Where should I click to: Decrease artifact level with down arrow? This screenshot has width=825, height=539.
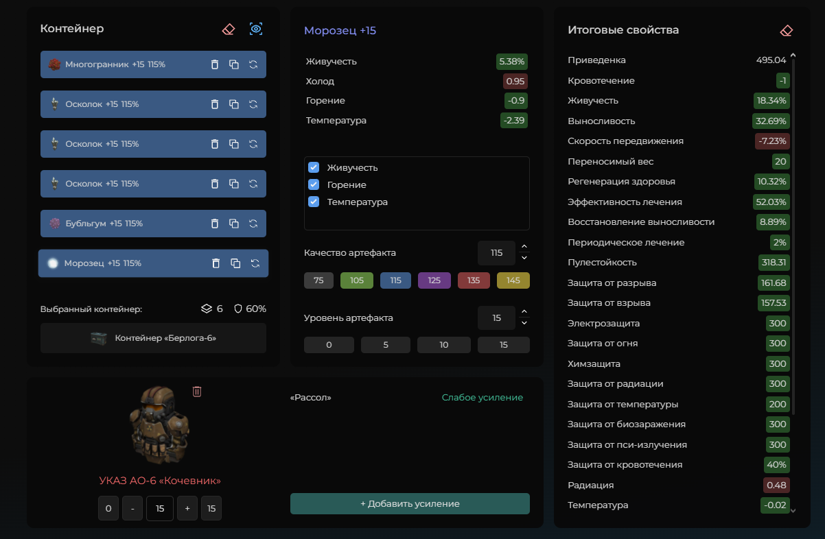pos(524,323)
